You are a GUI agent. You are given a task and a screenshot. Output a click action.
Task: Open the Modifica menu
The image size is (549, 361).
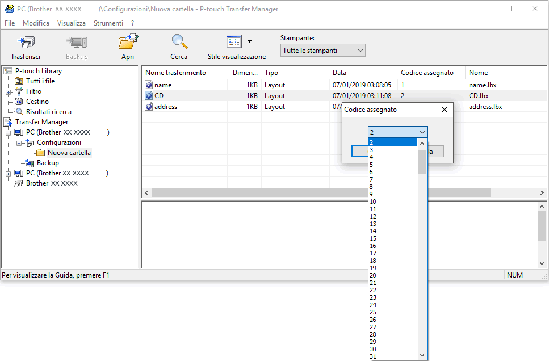(36, 23)
